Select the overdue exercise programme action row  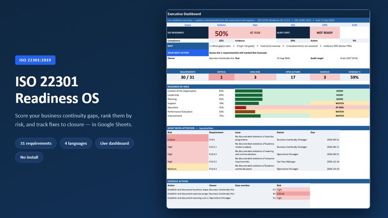[x=238, y=194]
